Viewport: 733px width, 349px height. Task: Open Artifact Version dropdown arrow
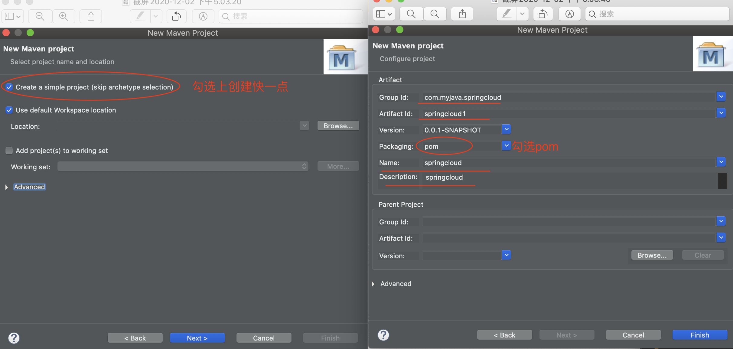point(506,129)
